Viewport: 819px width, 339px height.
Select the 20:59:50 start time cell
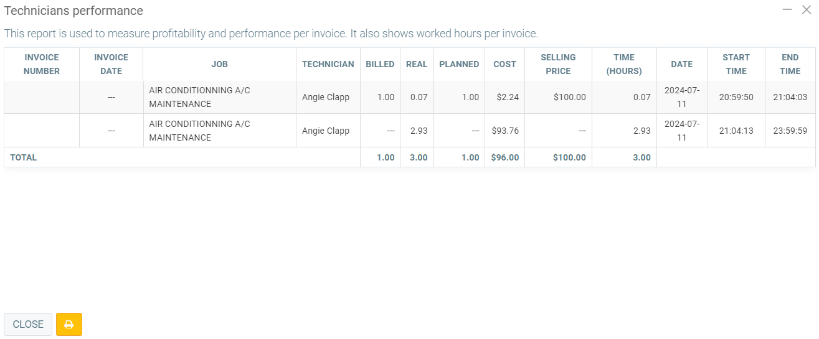736,97
